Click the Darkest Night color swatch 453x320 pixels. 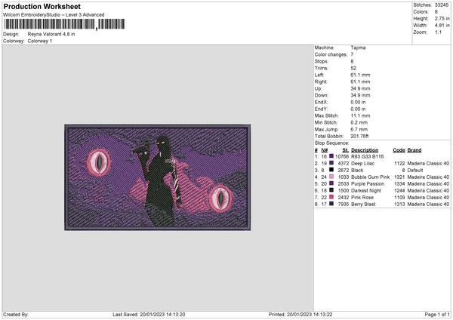tap(331, 190)
